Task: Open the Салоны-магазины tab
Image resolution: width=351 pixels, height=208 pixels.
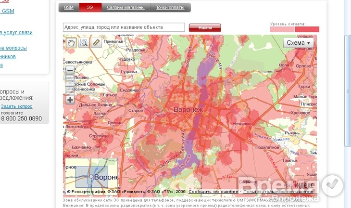Action: point(125,8)
